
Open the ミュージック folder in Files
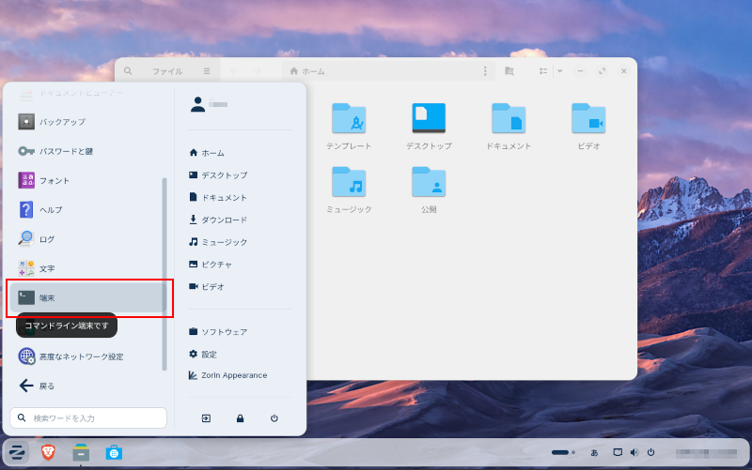click(349, 189)
